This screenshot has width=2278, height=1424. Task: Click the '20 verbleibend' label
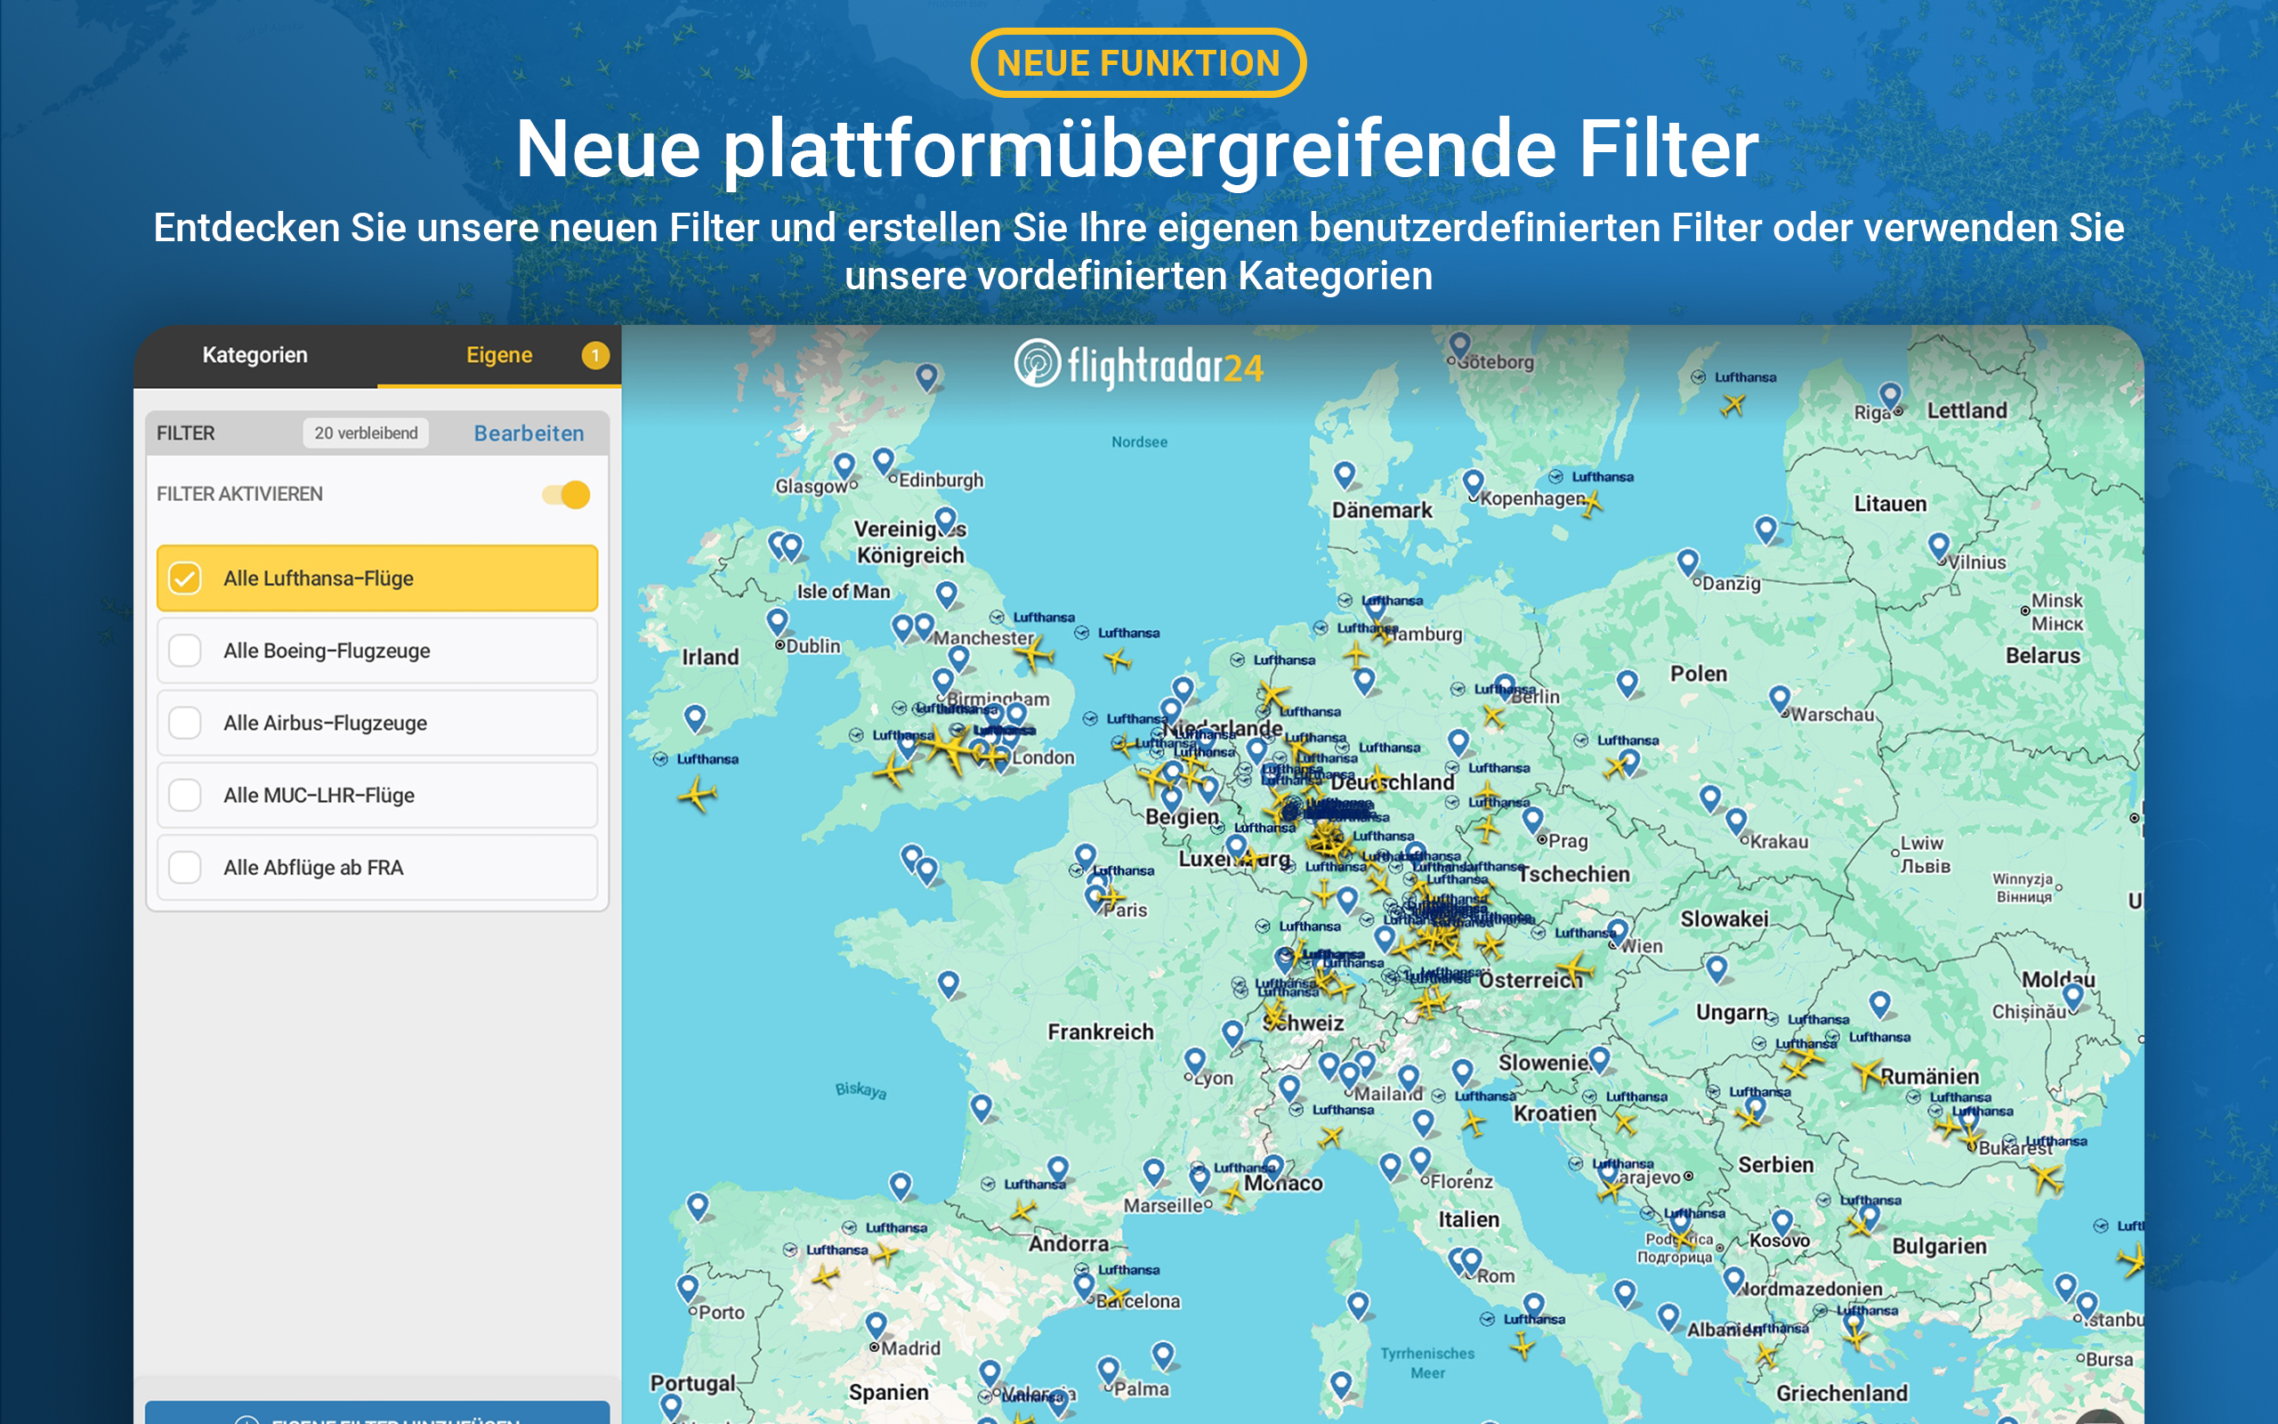(365, 433)
